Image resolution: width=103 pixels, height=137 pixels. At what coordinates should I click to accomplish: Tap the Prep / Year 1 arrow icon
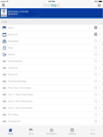click(x=4, y=88)
